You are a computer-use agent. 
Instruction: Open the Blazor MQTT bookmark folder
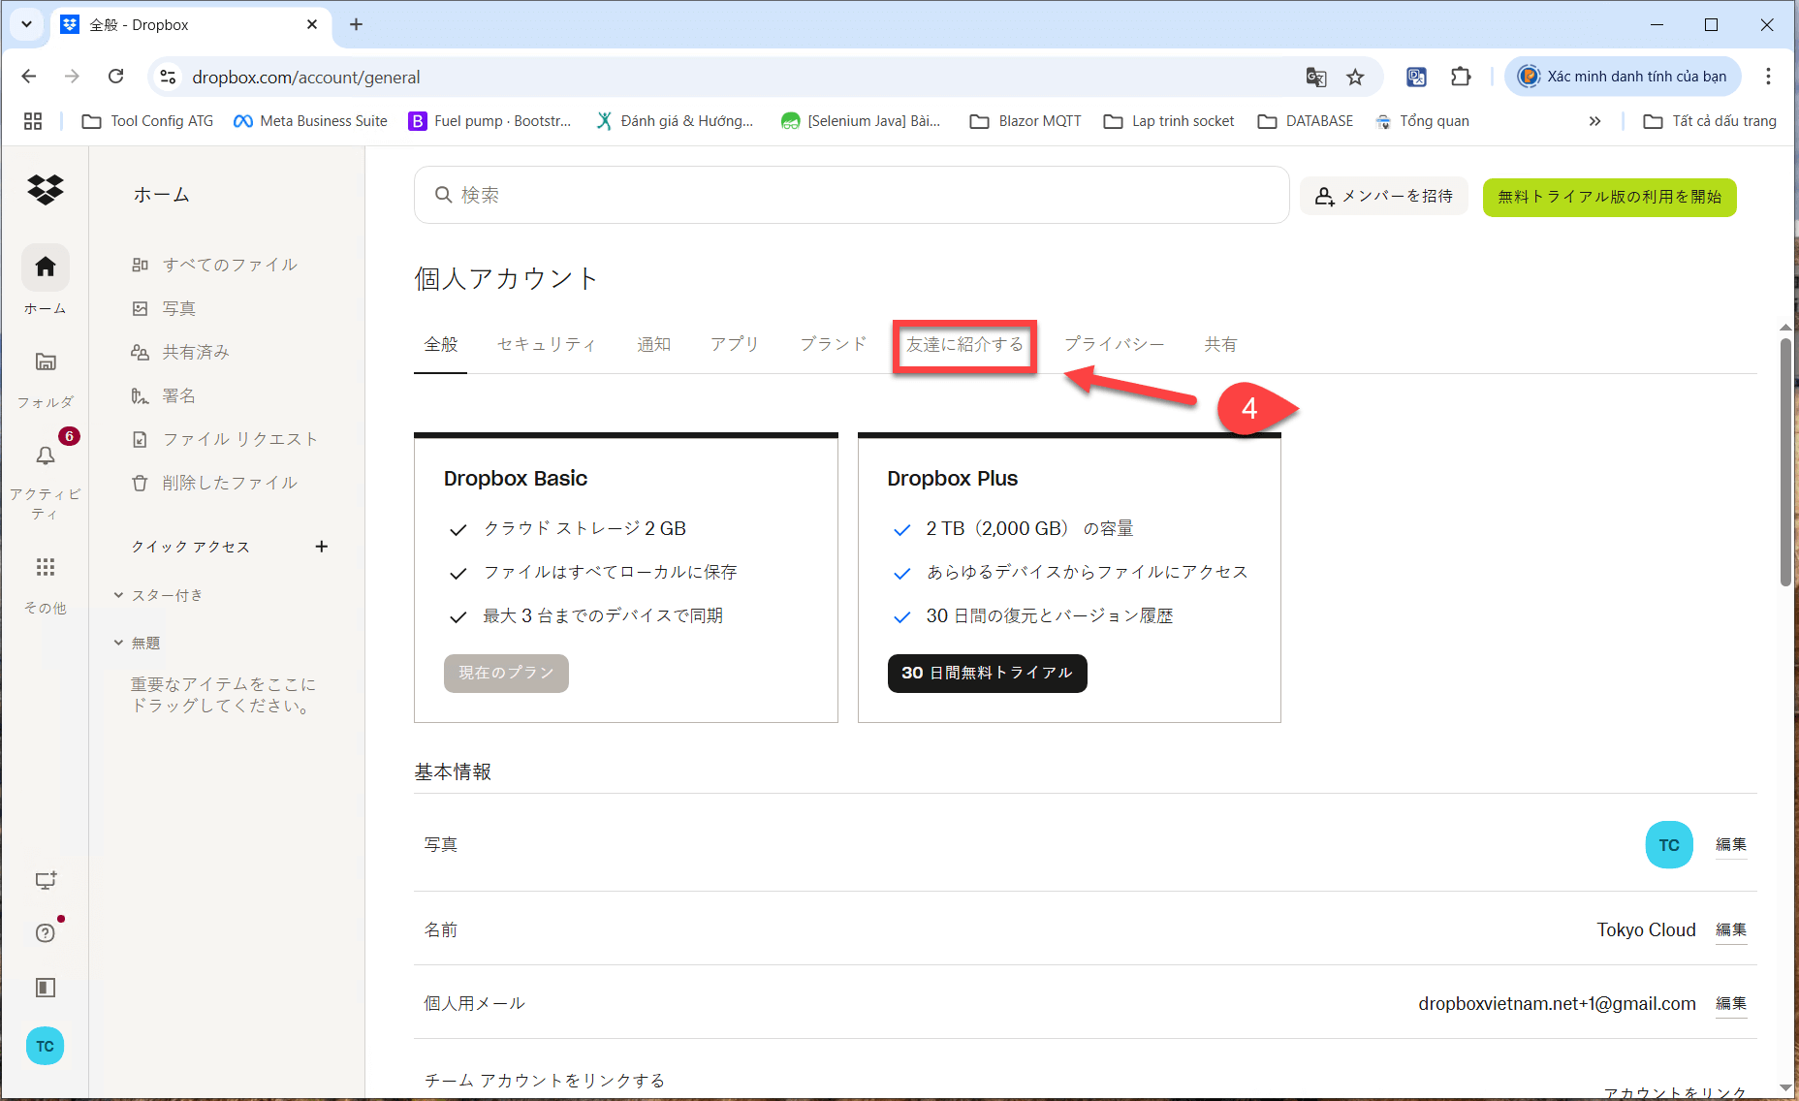[x=1026, y=121]
